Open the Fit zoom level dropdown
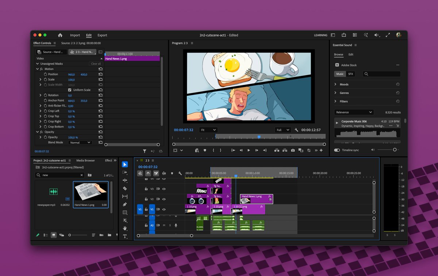The width and height of the screenshot is (438, 276). point(208,130)
